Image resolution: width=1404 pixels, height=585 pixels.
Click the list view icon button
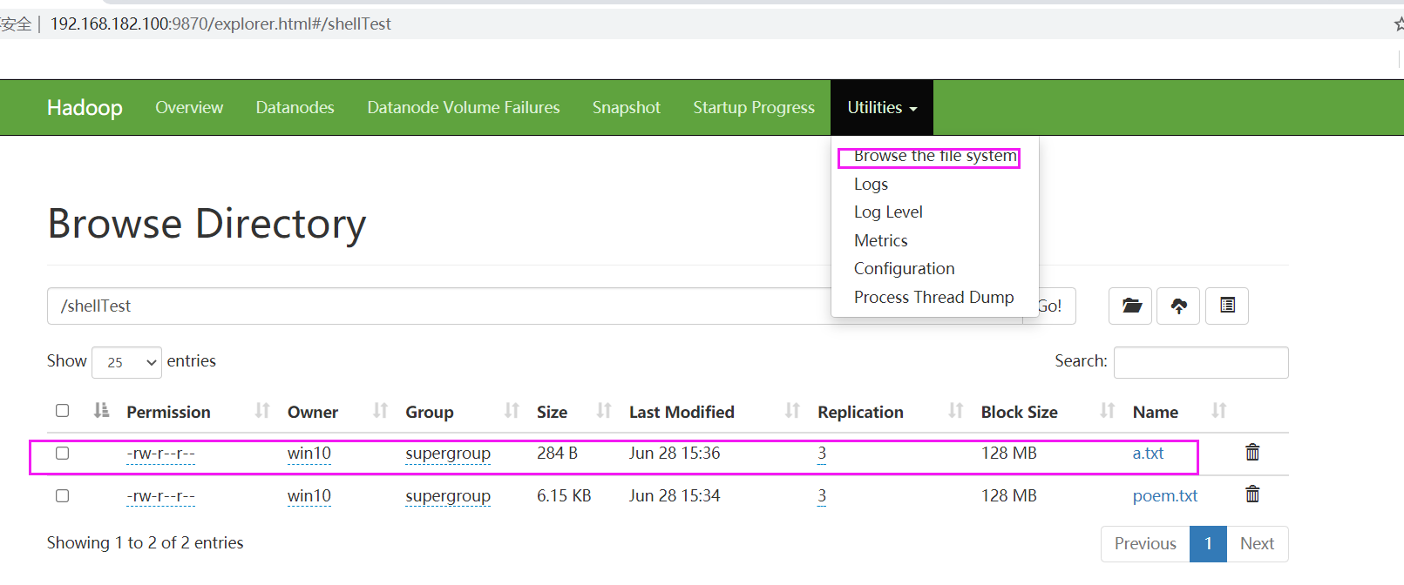pos(1227,306)
